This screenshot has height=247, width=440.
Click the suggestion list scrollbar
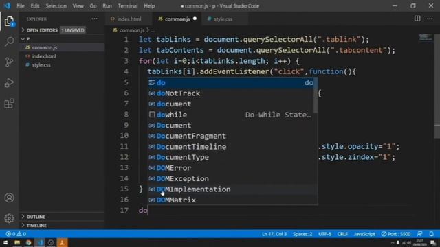[316, 95]
